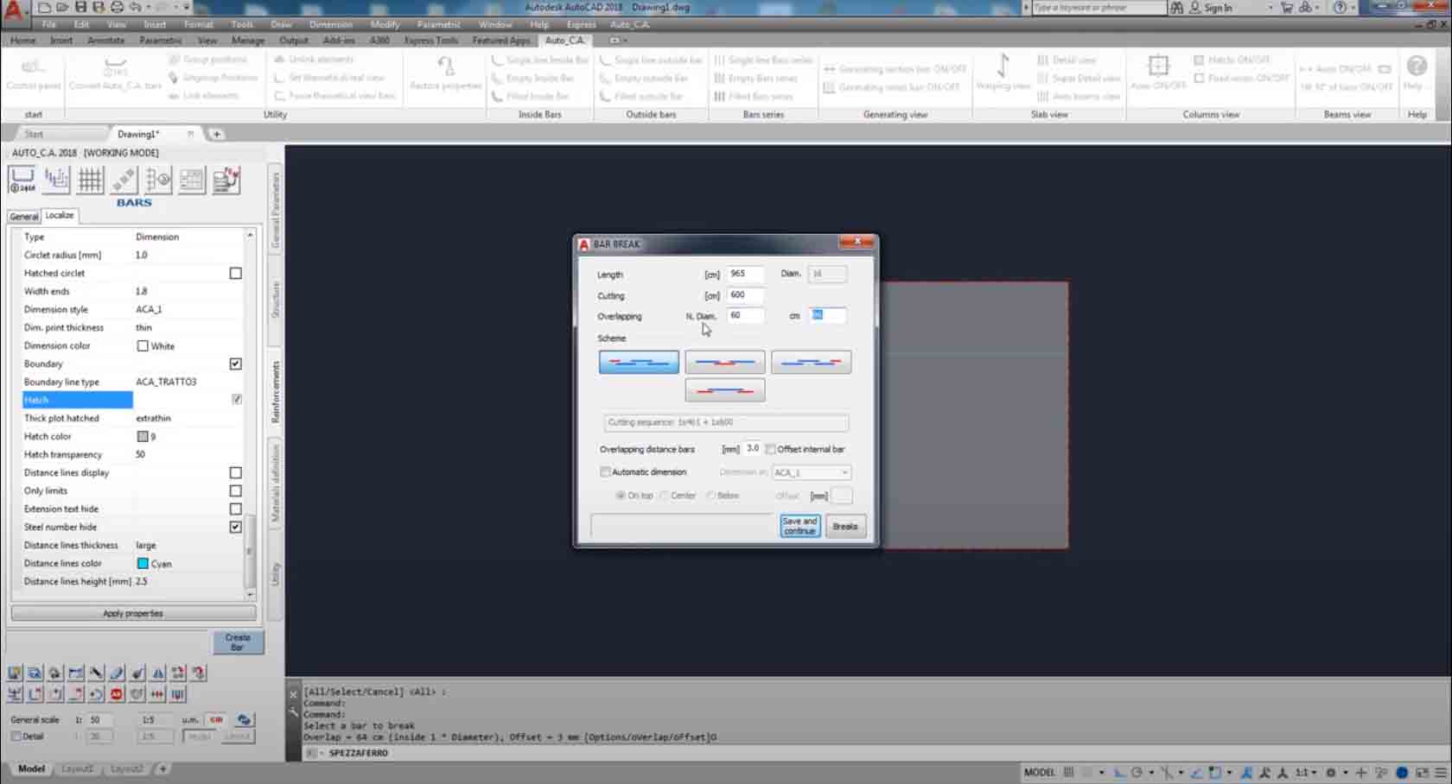The image size is (1452, 784).
Task: Open the Help icon dropdown arrow in title bar
Action: pyautogui.click(x=1353, y=7)
